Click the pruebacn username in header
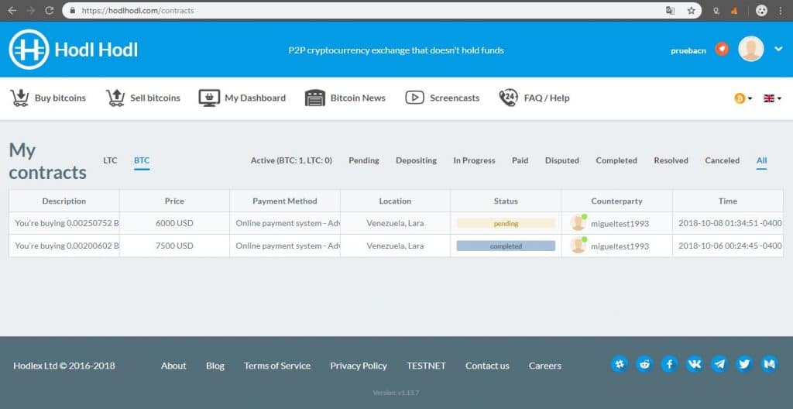The width and height of the screenshot is (793, 409). click(x=688, y=50)
